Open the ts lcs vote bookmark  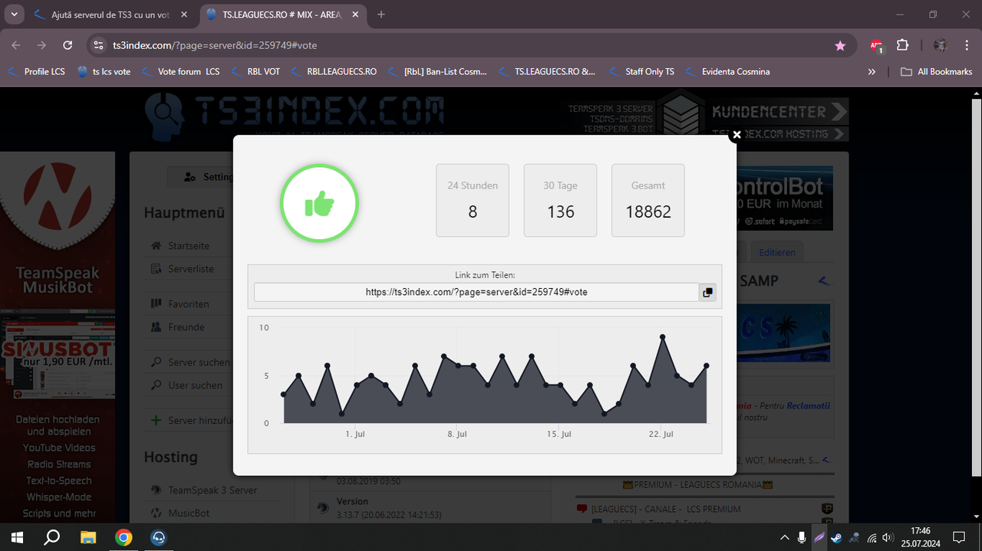(x=104, y=71)
